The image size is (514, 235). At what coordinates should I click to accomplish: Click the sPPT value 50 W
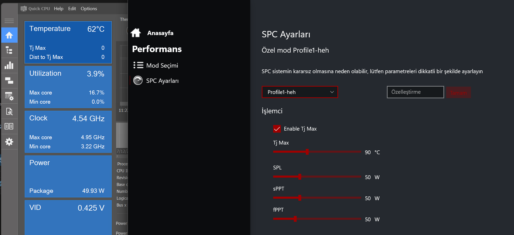(372, 198)
